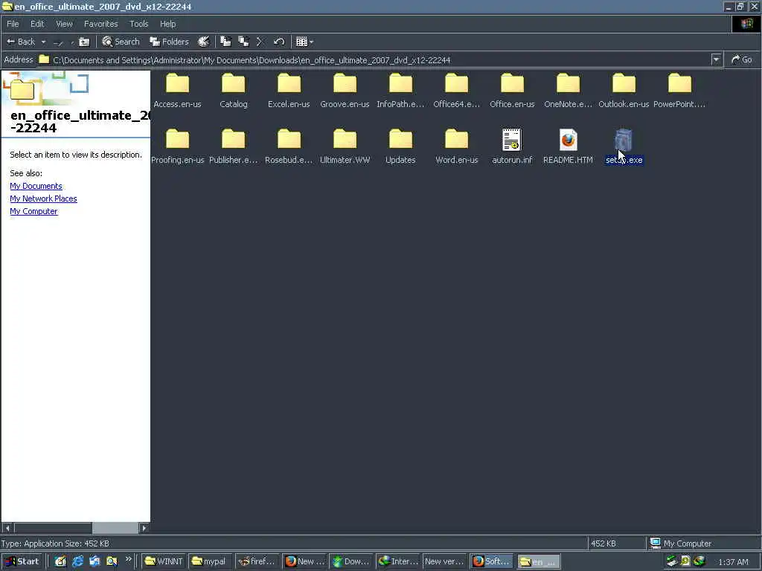This screenshot has height=571, width=762.
Task: Expand the Address bar dropdown
Action: pyautogui.click(x=716, y=59)
